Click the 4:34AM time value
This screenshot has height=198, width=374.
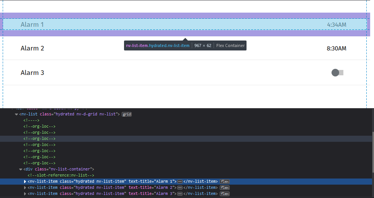(336, 25)
